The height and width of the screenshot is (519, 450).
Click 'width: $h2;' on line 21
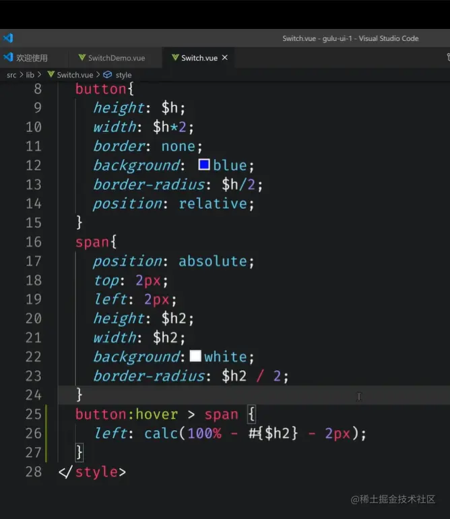(139, 338)
